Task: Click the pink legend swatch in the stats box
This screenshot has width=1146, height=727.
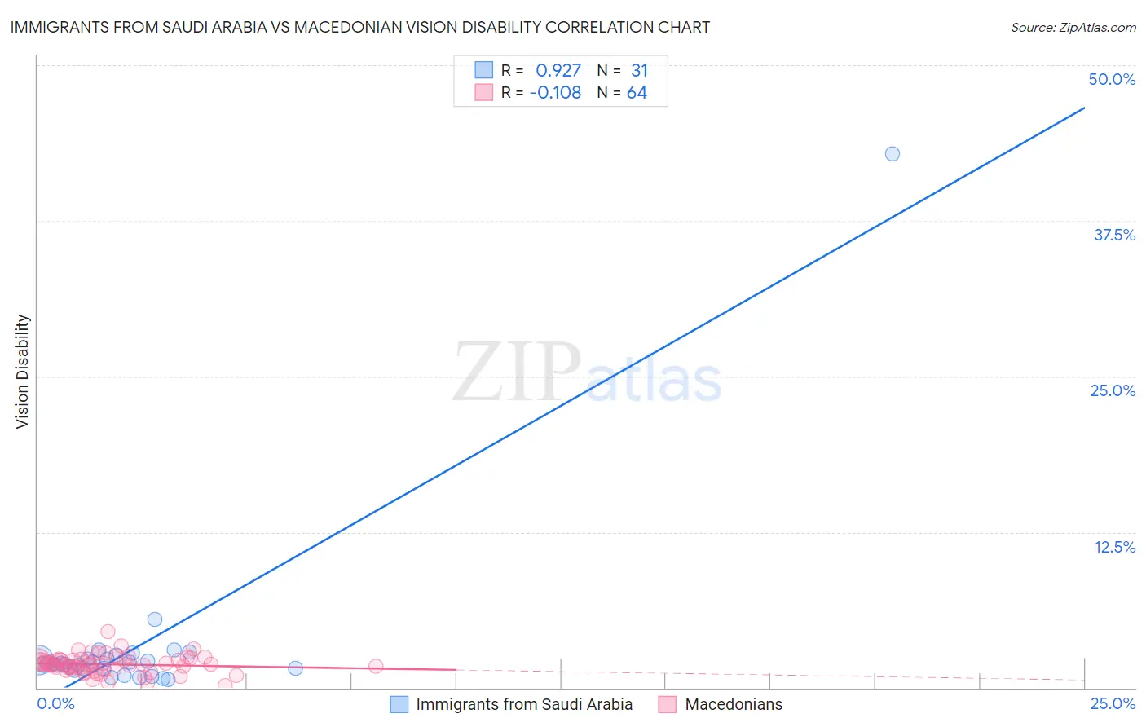Action: pos(484,92)
